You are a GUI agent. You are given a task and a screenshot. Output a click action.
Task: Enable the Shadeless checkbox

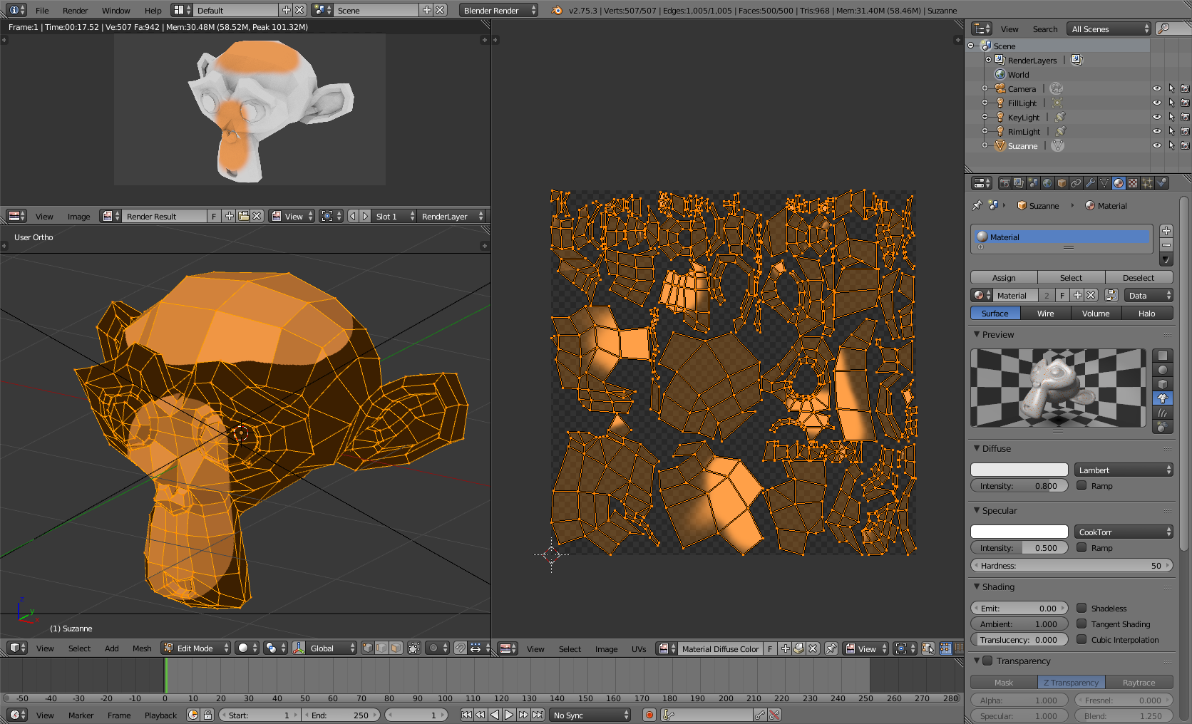1081,608
